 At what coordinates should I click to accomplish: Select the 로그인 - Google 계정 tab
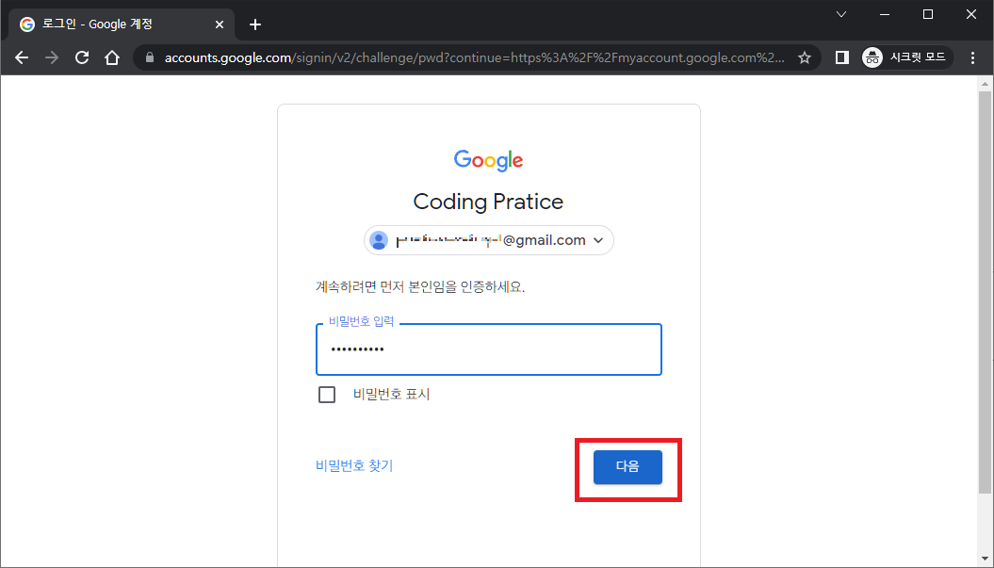click(122, 24)
